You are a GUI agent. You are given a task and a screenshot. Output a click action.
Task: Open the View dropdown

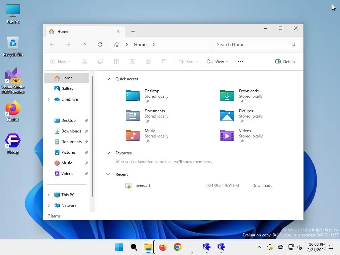(218, 61)
